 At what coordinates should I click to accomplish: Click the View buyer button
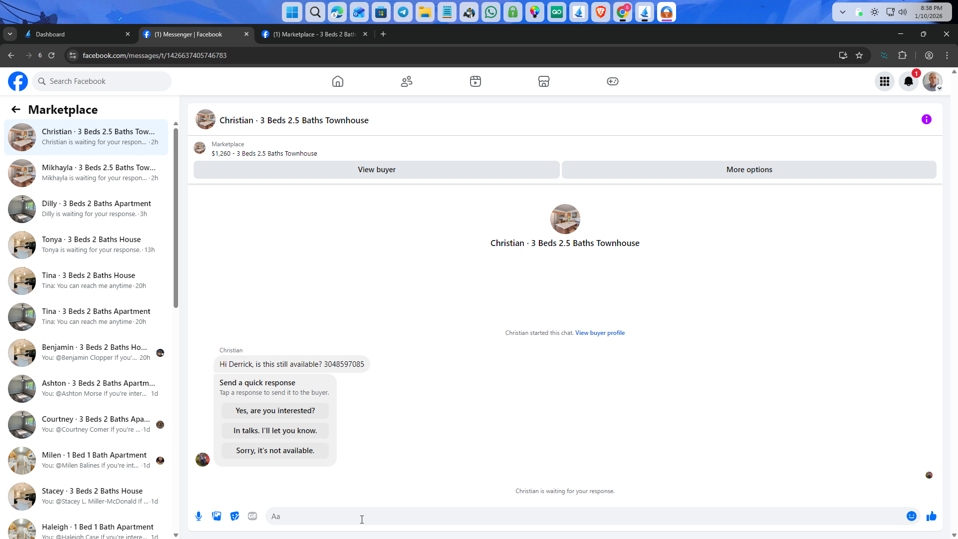pos(376,170)
